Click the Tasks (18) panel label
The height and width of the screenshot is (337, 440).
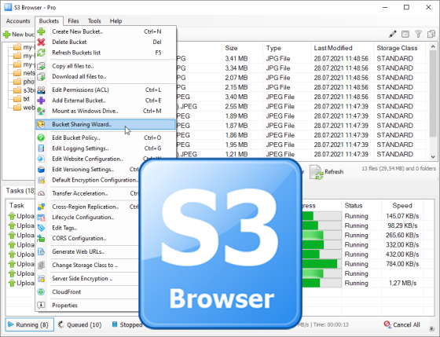pyautogui.click(x=20, y=191)
